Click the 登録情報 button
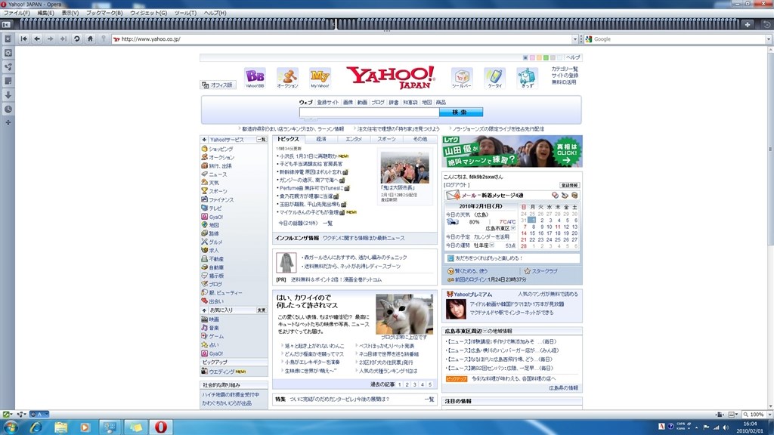This screenshot has width=774, height=435. point(570,186)
